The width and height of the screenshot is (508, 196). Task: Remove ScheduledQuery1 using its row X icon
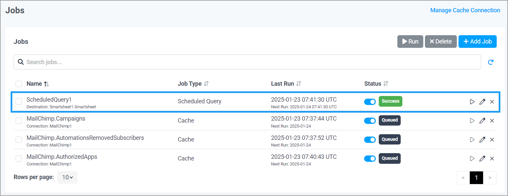492,101
